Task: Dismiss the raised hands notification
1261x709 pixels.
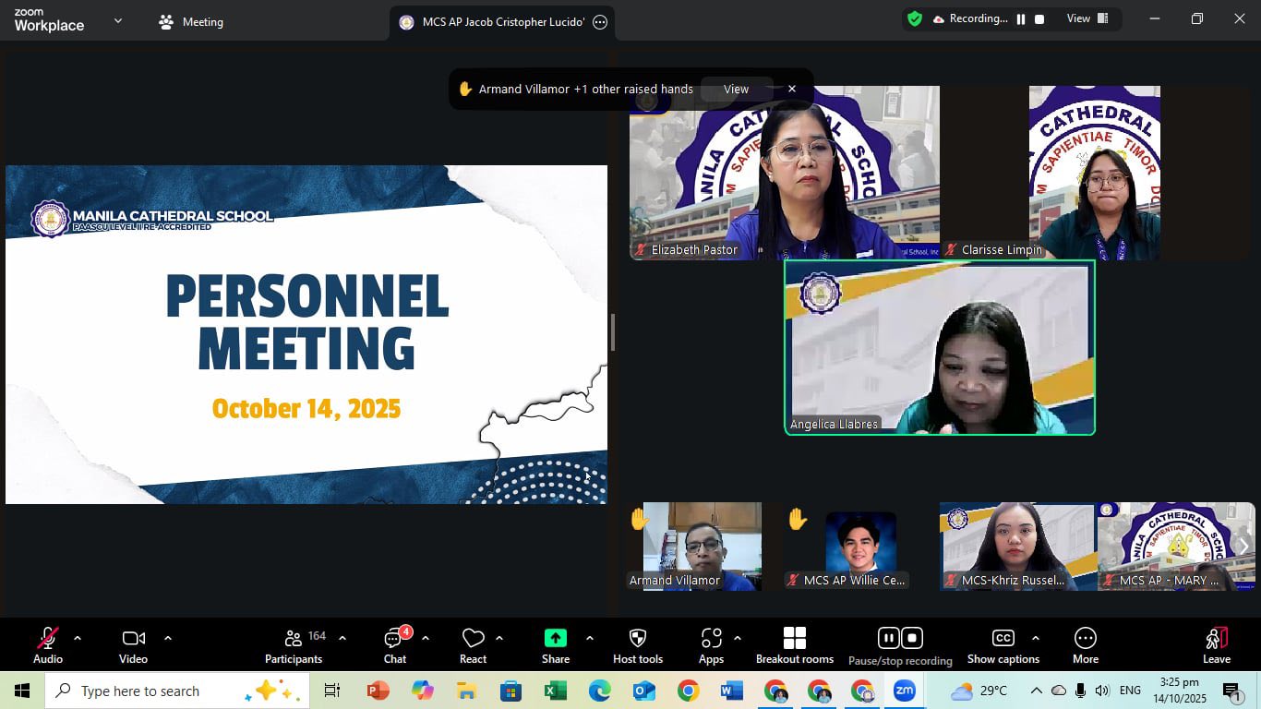Action: (x=792, y=90)
